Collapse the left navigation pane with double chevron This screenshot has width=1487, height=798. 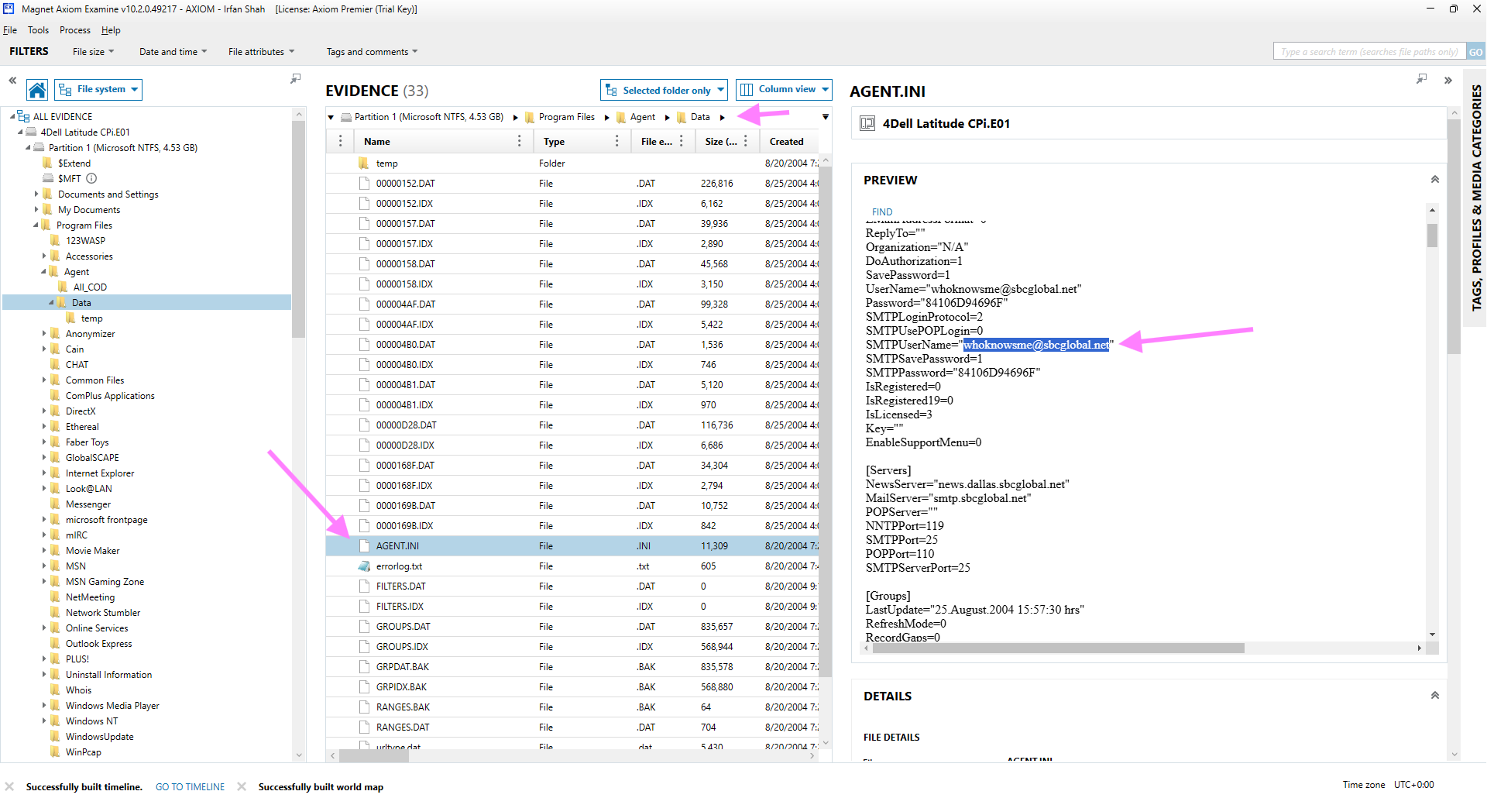pos(12,80)
